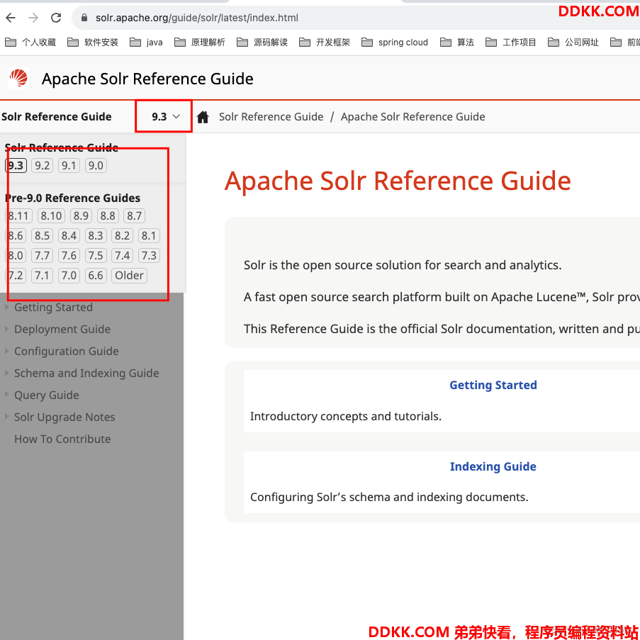Open the Older versions link
The height and width of the screenshot is (640, 640).
pyautogui.click(x=129, y=276)
